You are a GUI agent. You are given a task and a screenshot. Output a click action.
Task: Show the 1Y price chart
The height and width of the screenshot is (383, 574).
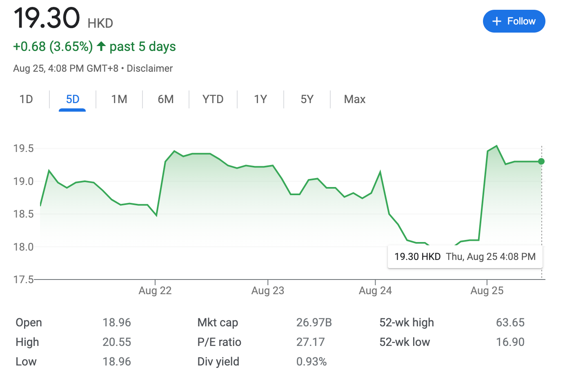260,99
